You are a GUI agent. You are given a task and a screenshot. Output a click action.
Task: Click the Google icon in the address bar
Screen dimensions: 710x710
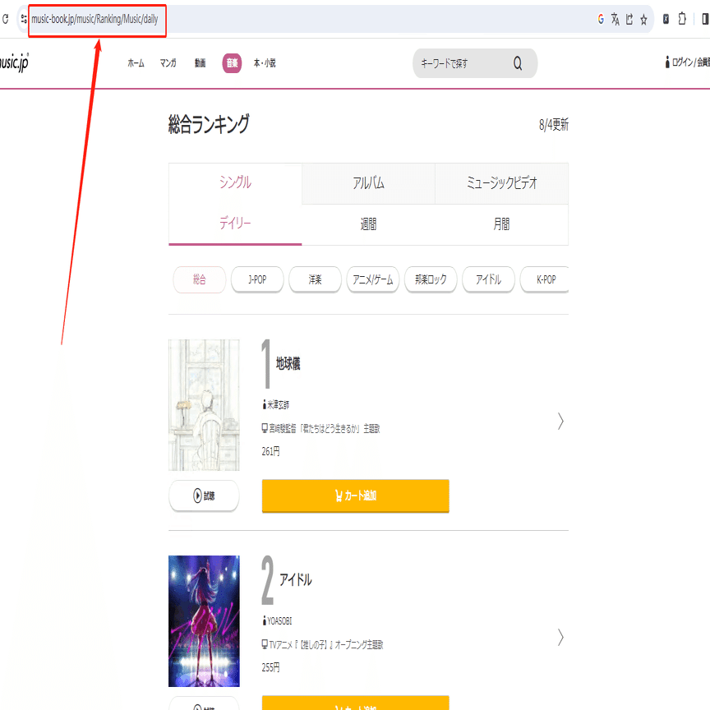click(601, 19)
